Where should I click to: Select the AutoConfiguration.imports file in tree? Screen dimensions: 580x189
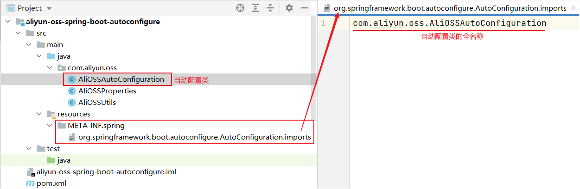tap(194, 137)
